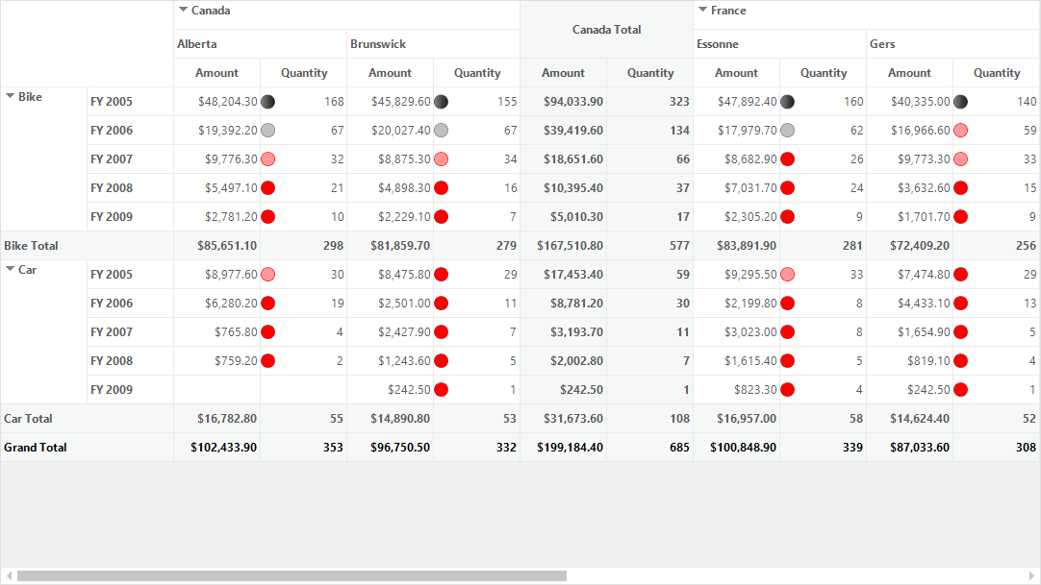Click the $100,848.90 Essonne grand total
1041x585 pixels.
[736, 448]
